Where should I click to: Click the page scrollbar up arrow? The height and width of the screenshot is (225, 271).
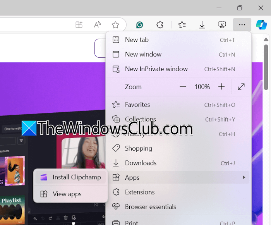click(266, 40)
